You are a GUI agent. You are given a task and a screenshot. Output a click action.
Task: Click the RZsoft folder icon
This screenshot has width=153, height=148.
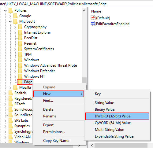click(11, 104)
